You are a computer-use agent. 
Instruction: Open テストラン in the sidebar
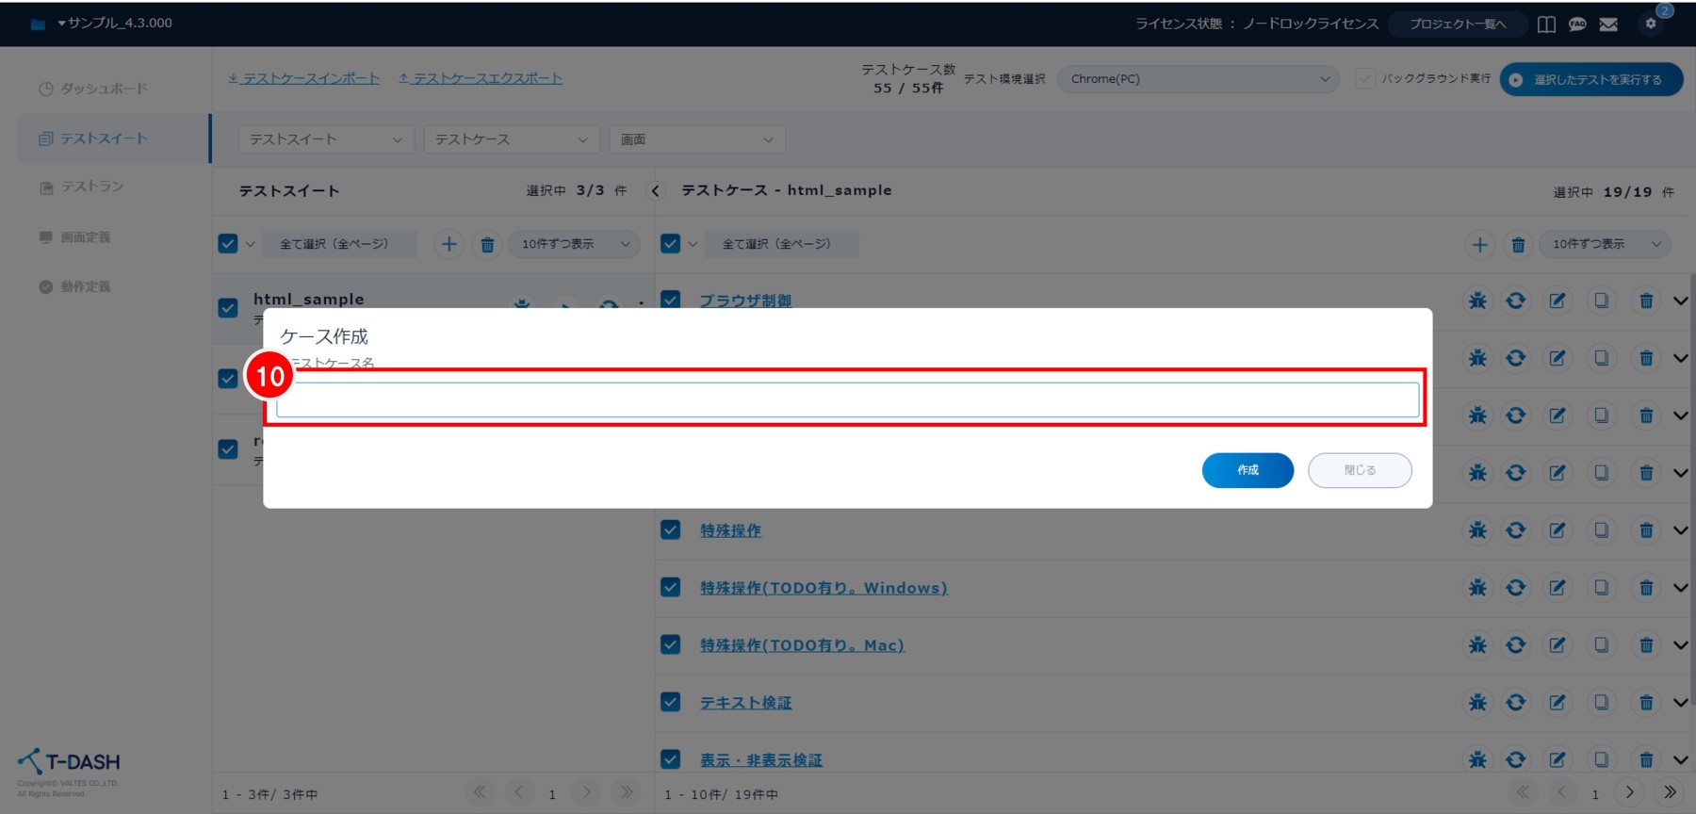click(92, 187)
